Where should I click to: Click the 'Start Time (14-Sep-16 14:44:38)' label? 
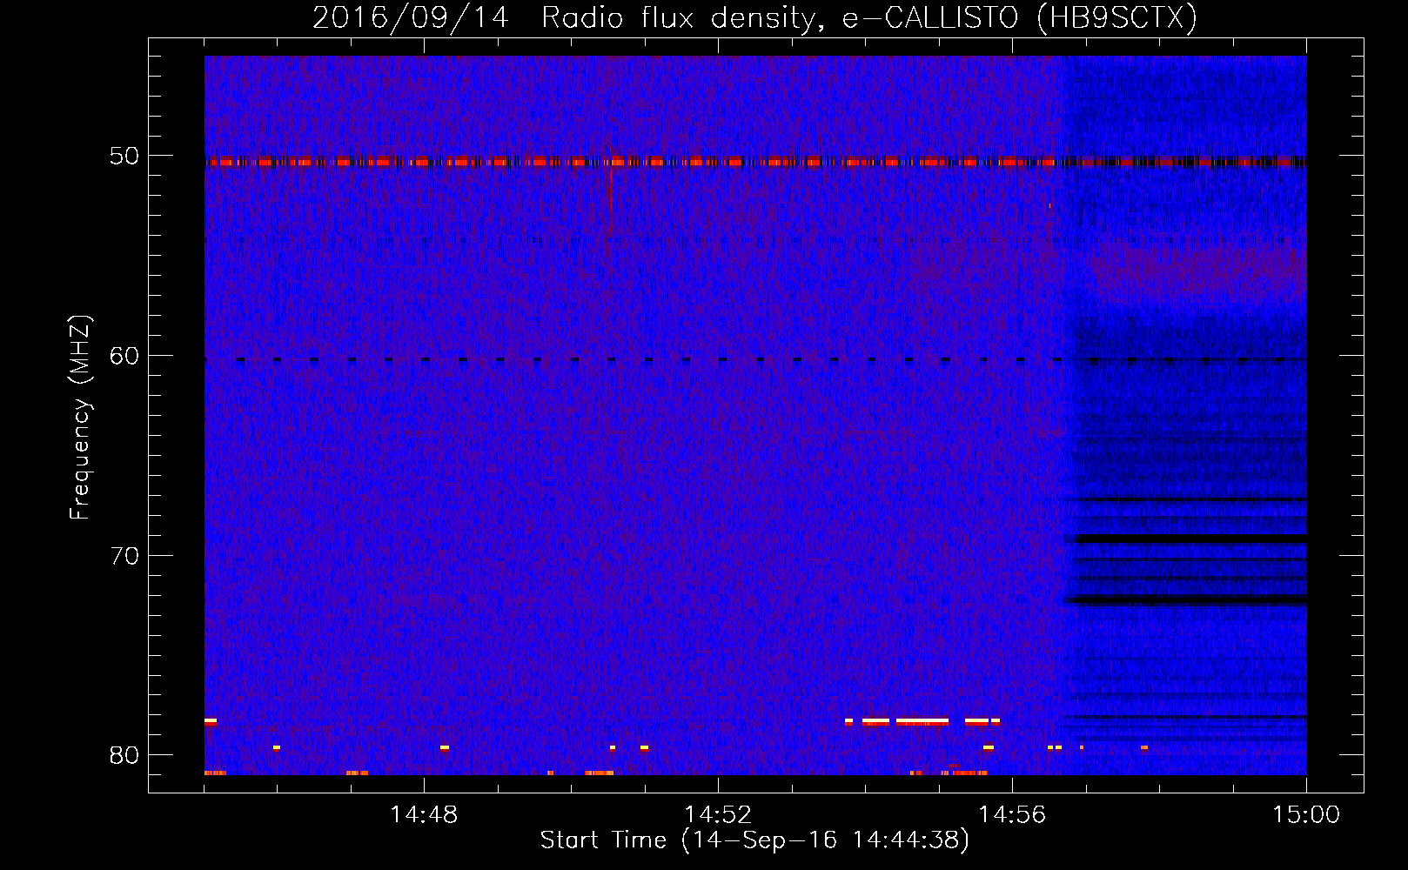754,840
